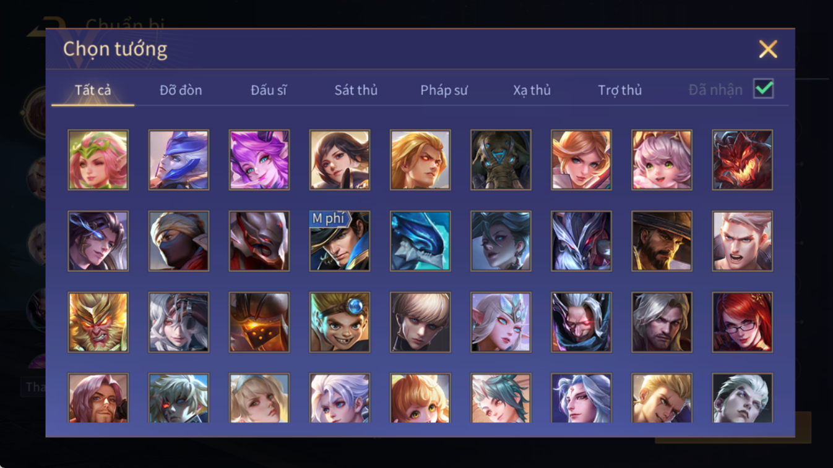Select the red-haired hero wearing glasses
This screenshot has width=833, height=468.
pos(742,322)
